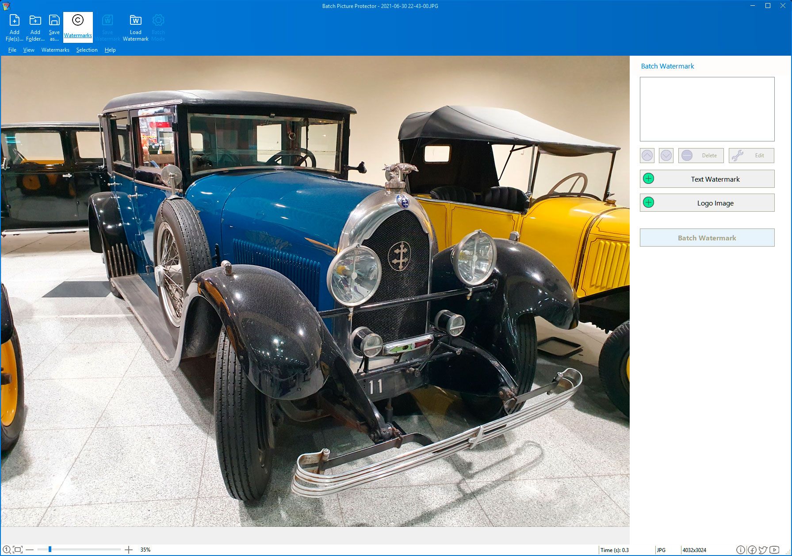Open the Help menu
Image resolution: width=792 pixels, height=556 pixels.
(110, 50)
